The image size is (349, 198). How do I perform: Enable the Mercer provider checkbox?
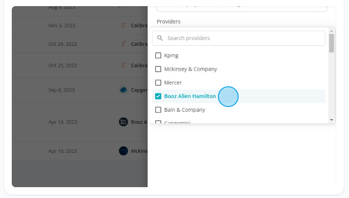(x=158, y=82)
